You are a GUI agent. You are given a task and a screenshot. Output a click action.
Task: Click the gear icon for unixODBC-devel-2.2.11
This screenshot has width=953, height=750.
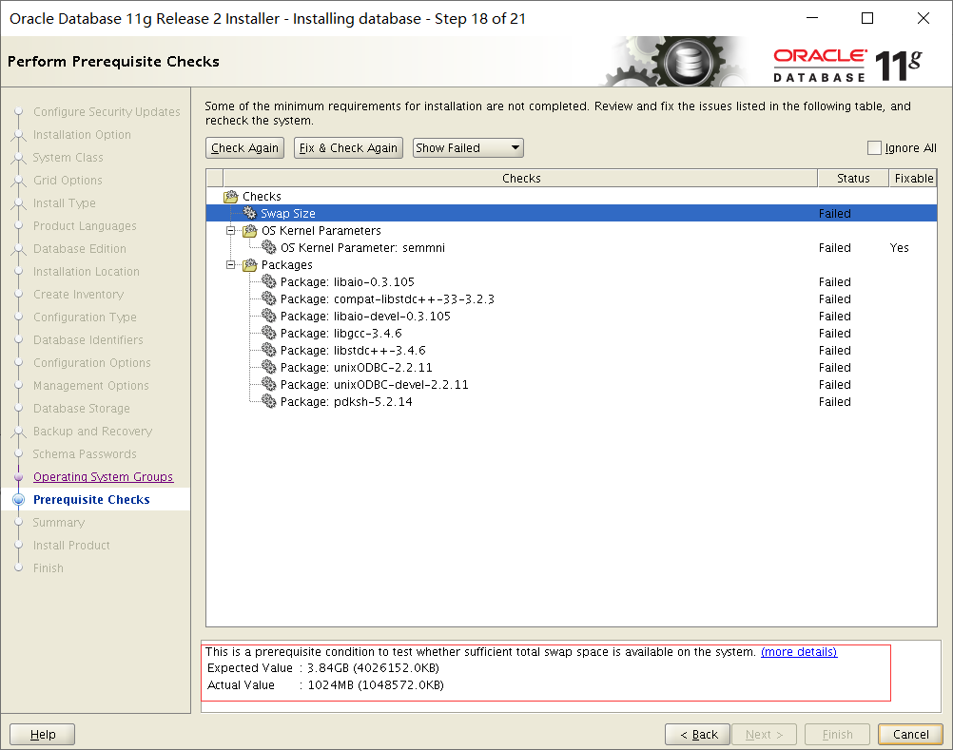coord(268,384)
